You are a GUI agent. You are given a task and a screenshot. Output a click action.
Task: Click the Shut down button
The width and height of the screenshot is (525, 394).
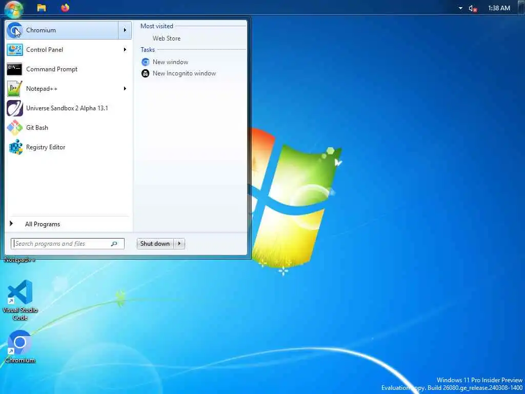155,244
